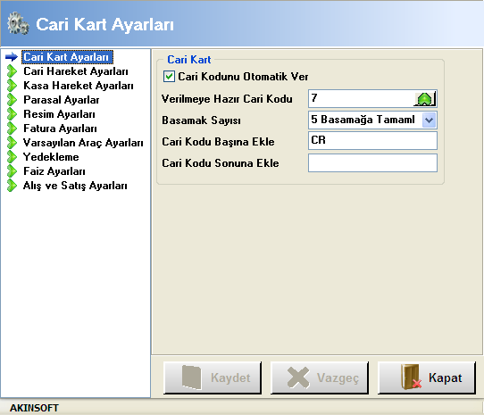Image resolution: width=484 pixels, height=415 pixels.
Task: Click green arrow beside Faiz Ayarları
Action: click(x=12, y=171)
